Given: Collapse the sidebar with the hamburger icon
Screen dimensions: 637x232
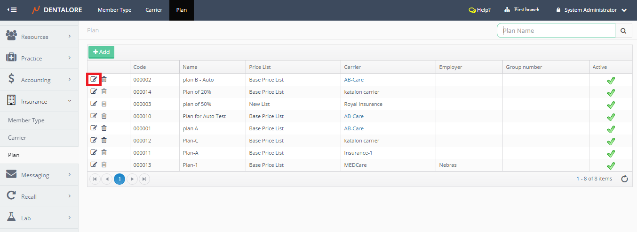Looking at the screenshot, I should (x=12, y=10).
